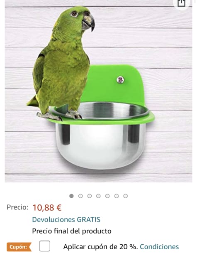
Task: Click the Precio: label
Action: [17, 207]
